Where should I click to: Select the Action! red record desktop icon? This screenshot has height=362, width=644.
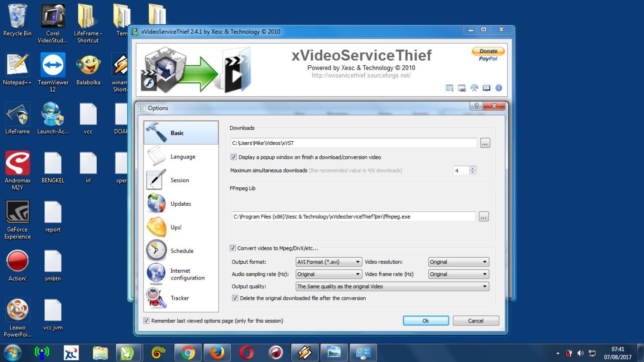point(17,265)
